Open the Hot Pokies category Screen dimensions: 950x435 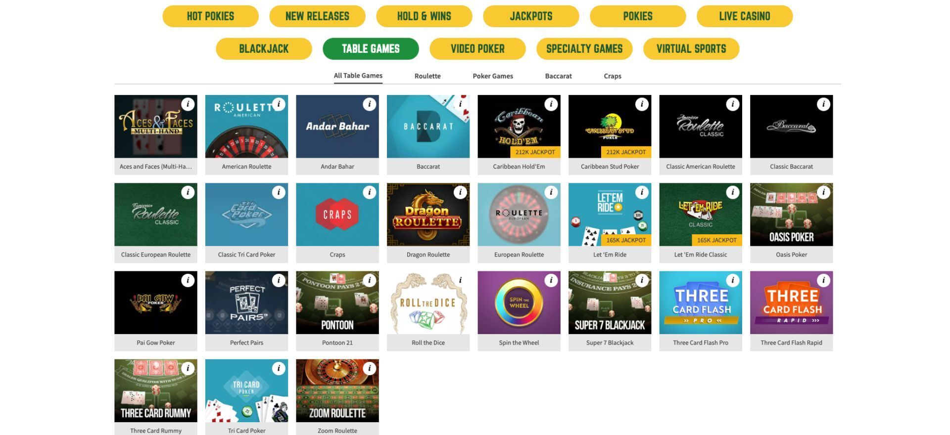pos(210,16)
